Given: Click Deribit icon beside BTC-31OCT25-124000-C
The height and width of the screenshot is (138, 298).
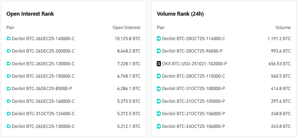Looking at the screenshot, I should [9, 114].
